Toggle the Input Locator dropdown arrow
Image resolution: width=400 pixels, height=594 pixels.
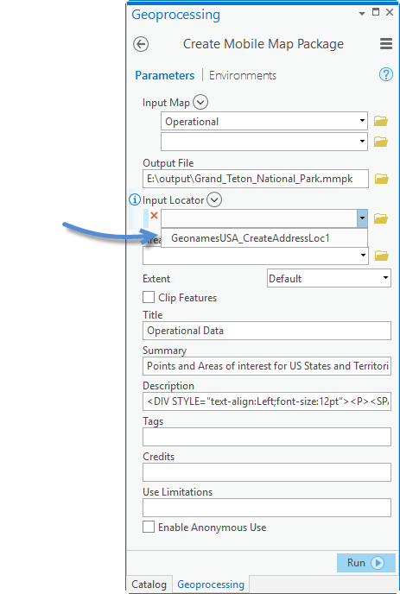[362, 218]
